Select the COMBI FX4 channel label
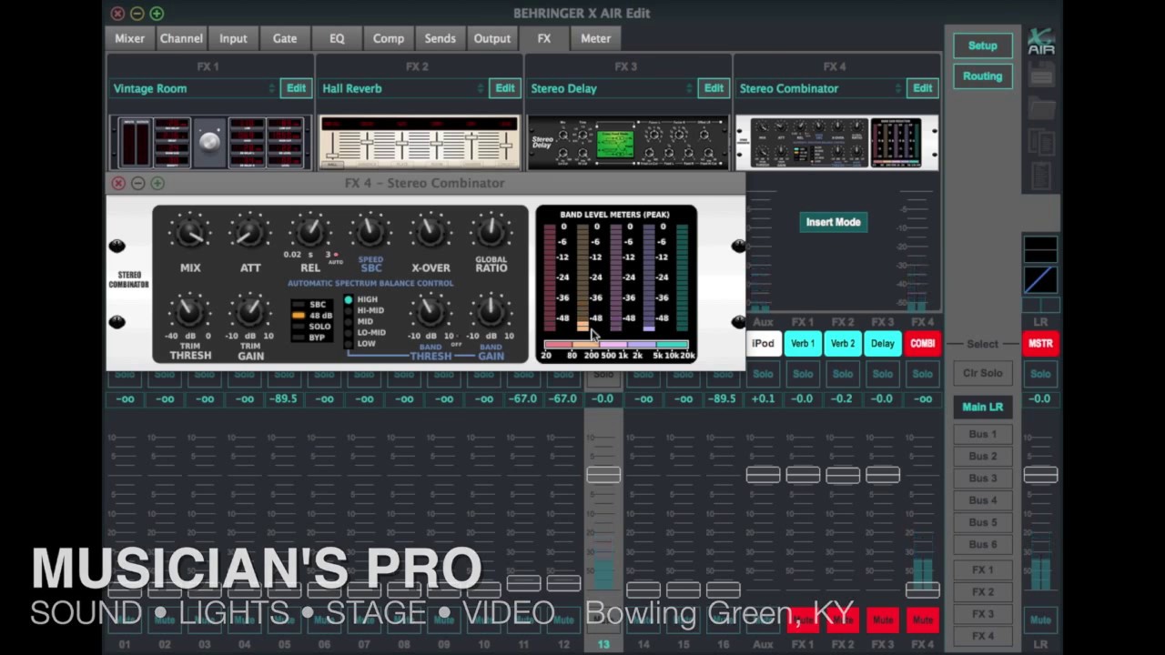This screenshot has height=655, width=1165. coord(922,344)
